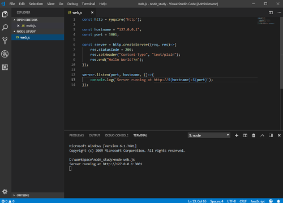Change encoding via UTF-8 status item
Image resolution: width=283 pixels, height=203 pixels.
[x=231, y=201]
